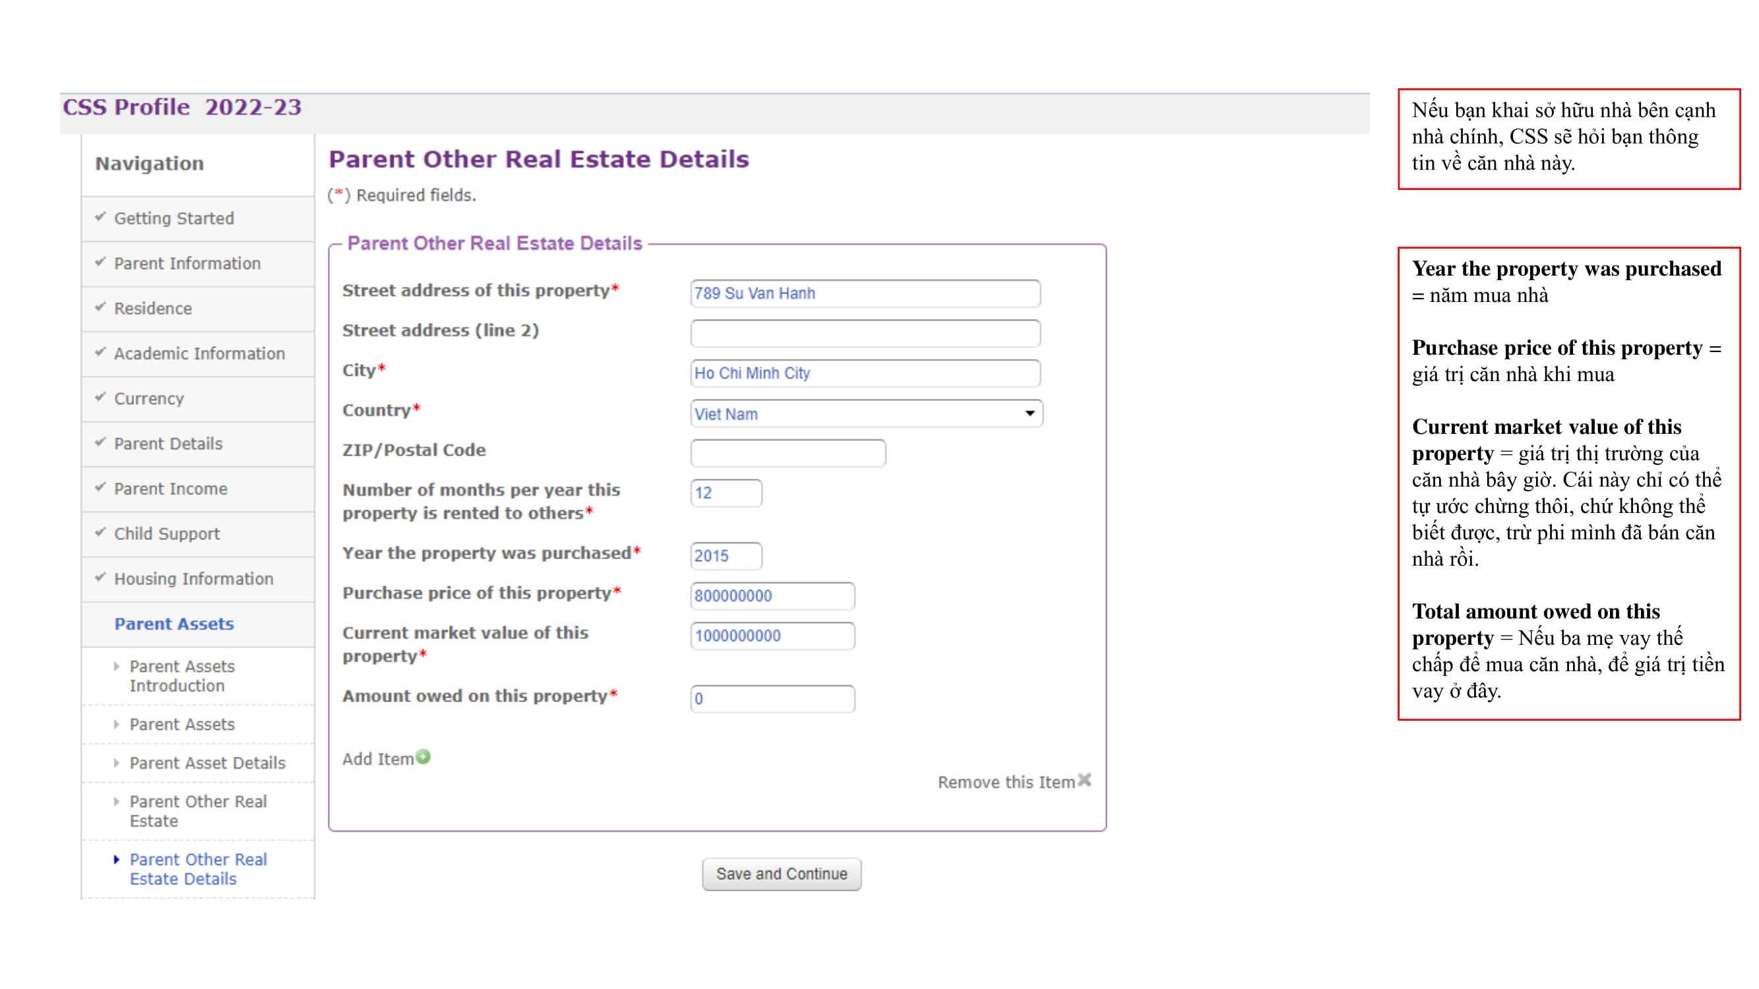Click the Street address line 2 field
The width and height of the screenshot is (1759, 989).
pyautogui.click(x=865, y=333)
